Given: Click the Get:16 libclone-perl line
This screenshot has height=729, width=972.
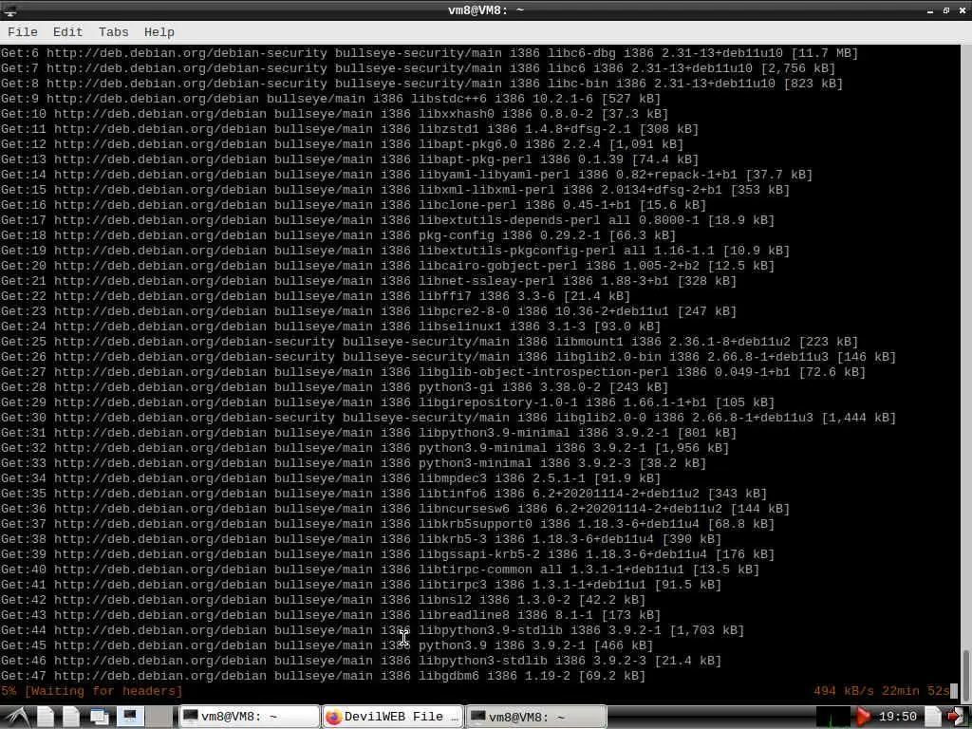Looking at the screenshot, I should point(353,205).
